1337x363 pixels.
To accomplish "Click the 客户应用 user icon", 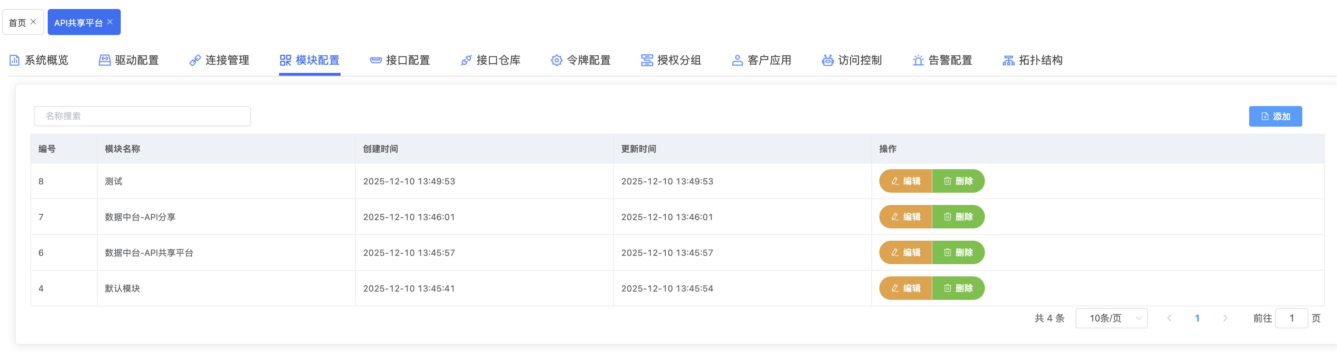I will (x=737, y=61).
